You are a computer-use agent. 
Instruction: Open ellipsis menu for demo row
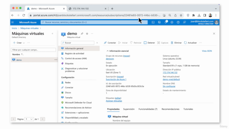(x=56, y=60)
